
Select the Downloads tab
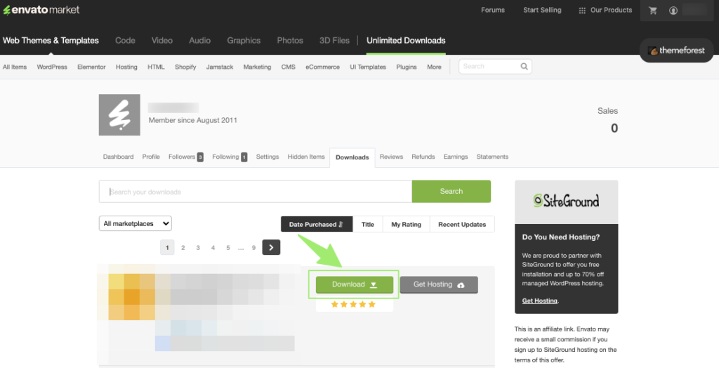pos(352,157)
